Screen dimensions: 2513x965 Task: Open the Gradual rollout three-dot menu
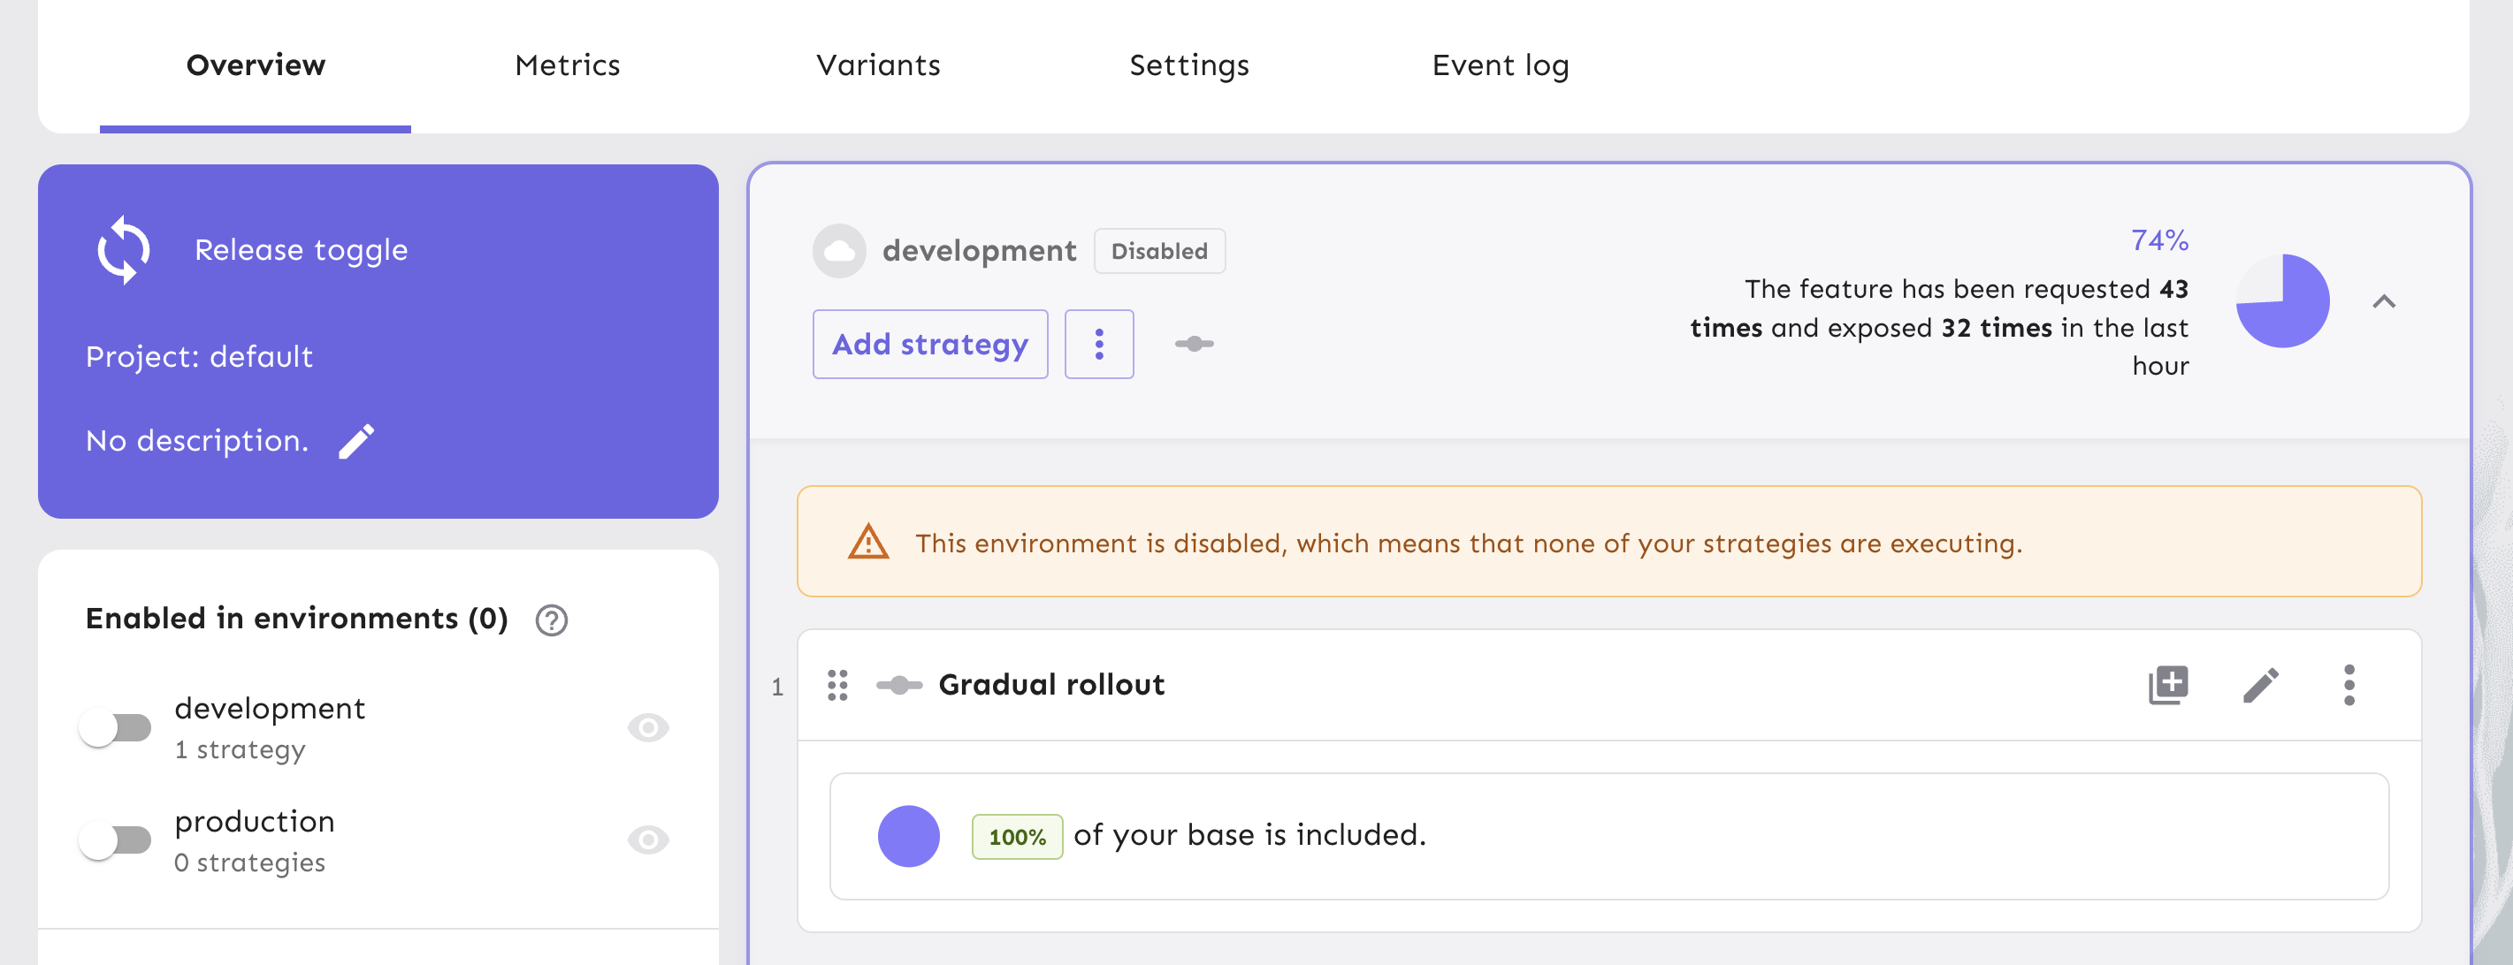[2349, 684]
